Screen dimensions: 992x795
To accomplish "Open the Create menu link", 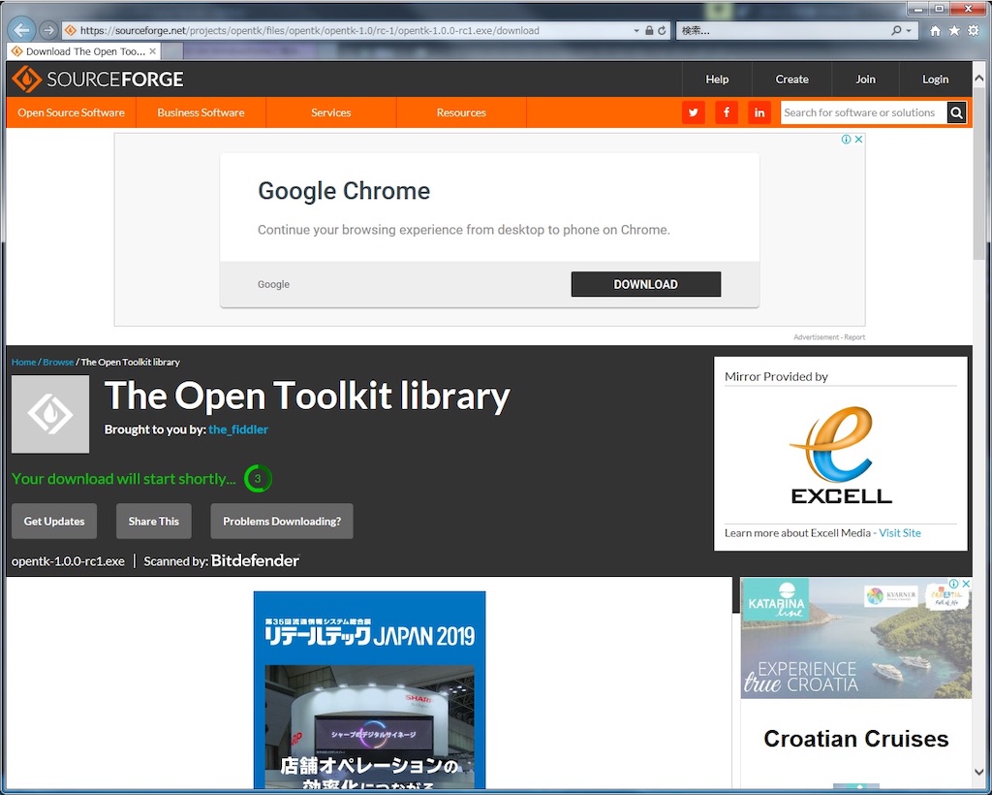I will coord(791,79).
